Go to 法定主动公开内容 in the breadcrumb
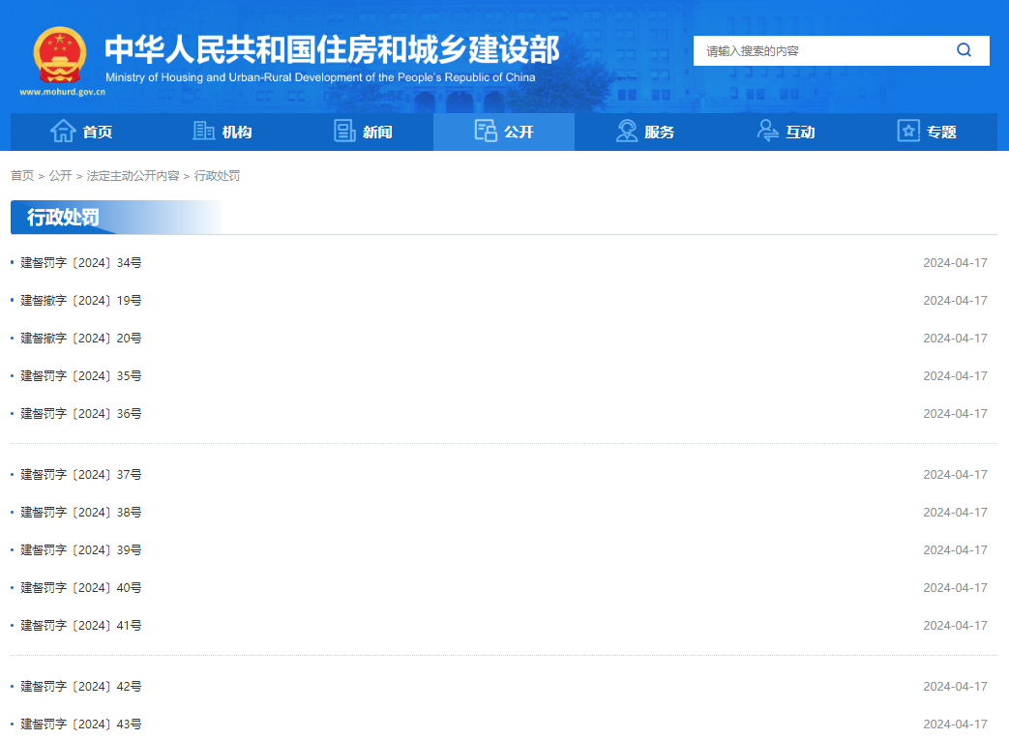The image size is (1009, 739). click(133, 176)
